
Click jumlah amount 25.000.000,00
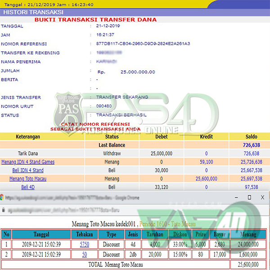[x=138, y=72]
